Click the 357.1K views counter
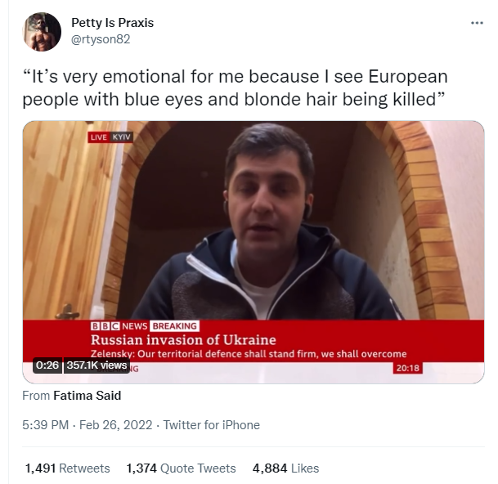 [x=96, y=365]
